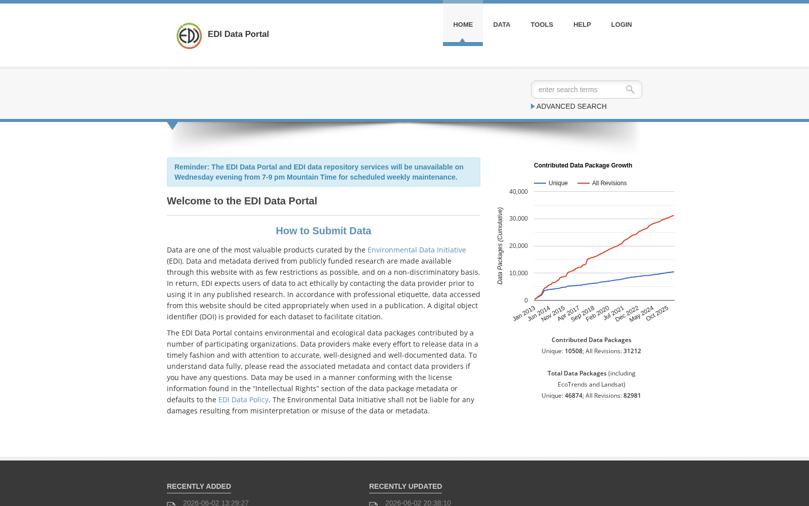
Task: Click the 2026-06-02 20:38:10 timestamp
Action: tap(418, 502)
